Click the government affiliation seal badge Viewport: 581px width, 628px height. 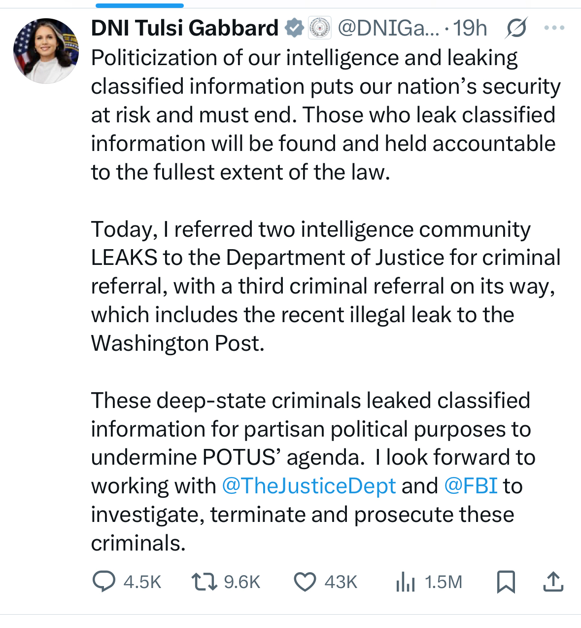(320, 28)
